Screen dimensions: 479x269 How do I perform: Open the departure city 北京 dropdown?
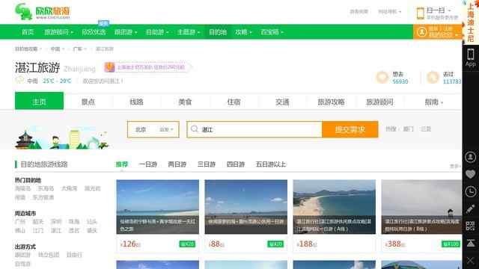click(x=153, y=129)
